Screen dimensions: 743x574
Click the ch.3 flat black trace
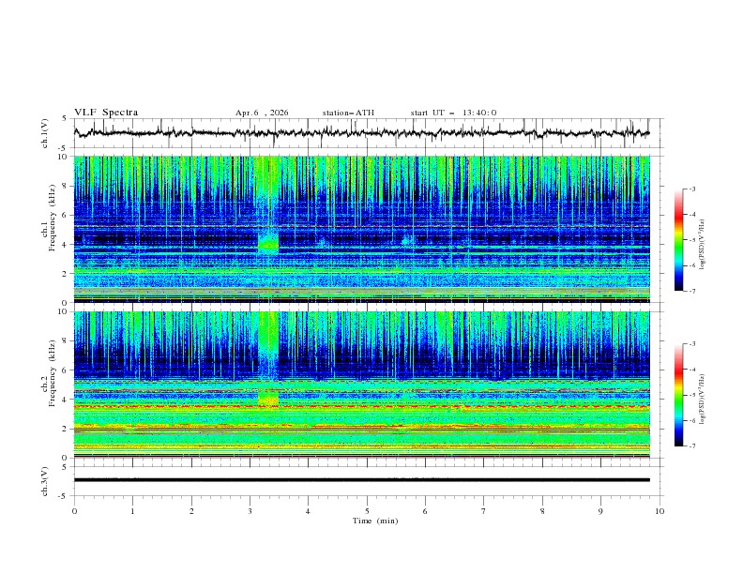[x=361, y=480]
